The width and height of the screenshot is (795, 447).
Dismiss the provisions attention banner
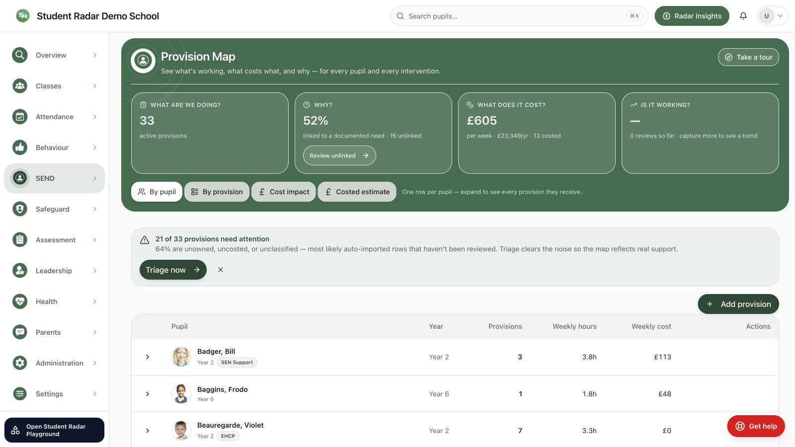point(221,270)
